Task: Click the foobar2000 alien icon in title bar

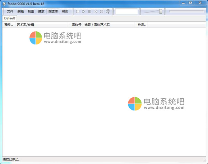Action: [4, 4]
